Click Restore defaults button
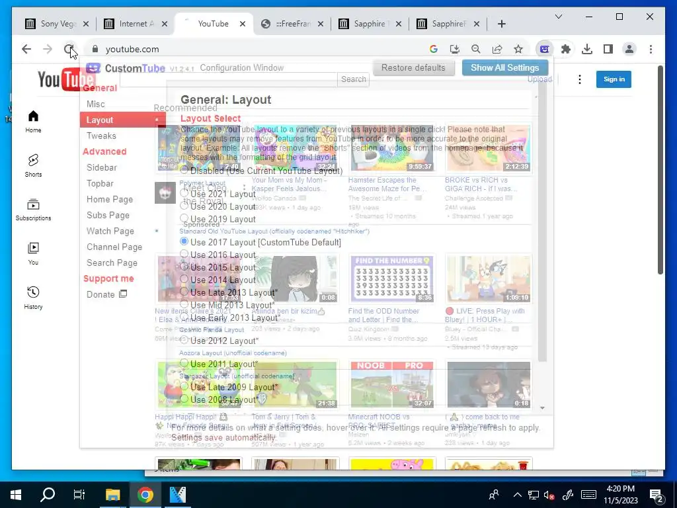This screenshot has width=677, height=508. (413, 68)
